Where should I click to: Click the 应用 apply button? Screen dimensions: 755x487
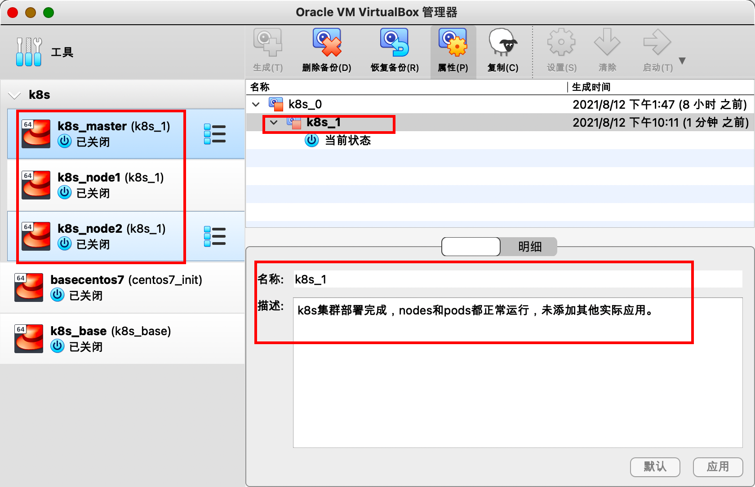click(718, 467)
